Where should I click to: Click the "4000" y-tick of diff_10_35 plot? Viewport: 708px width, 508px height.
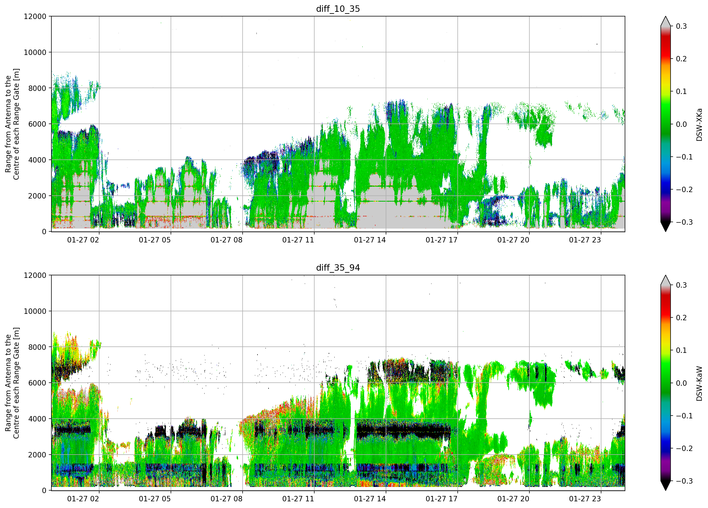37,160
